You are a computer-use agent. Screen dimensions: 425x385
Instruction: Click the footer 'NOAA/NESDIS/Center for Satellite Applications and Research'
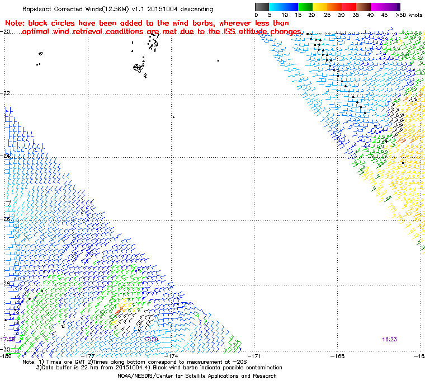pos(197,376)
